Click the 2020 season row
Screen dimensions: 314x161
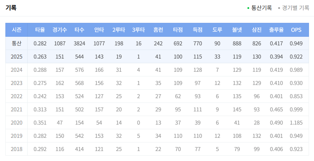point(16,123)
